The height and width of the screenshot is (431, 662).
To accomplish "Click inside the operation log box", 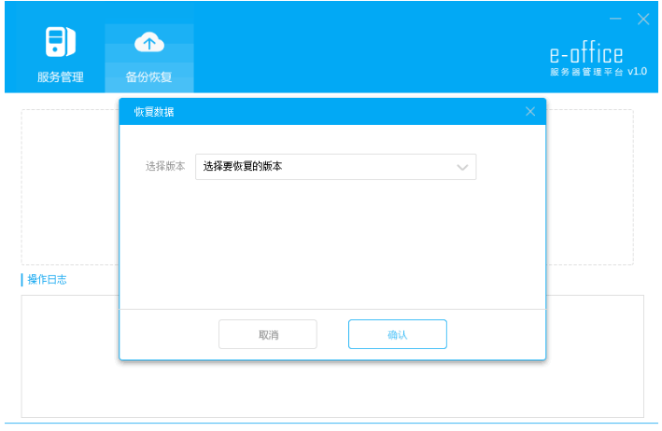I will click(332, 356).
